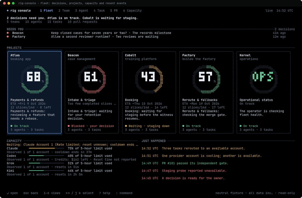302x198 pixels.
Task: Click the : command hint in footer
Action: 124,193
